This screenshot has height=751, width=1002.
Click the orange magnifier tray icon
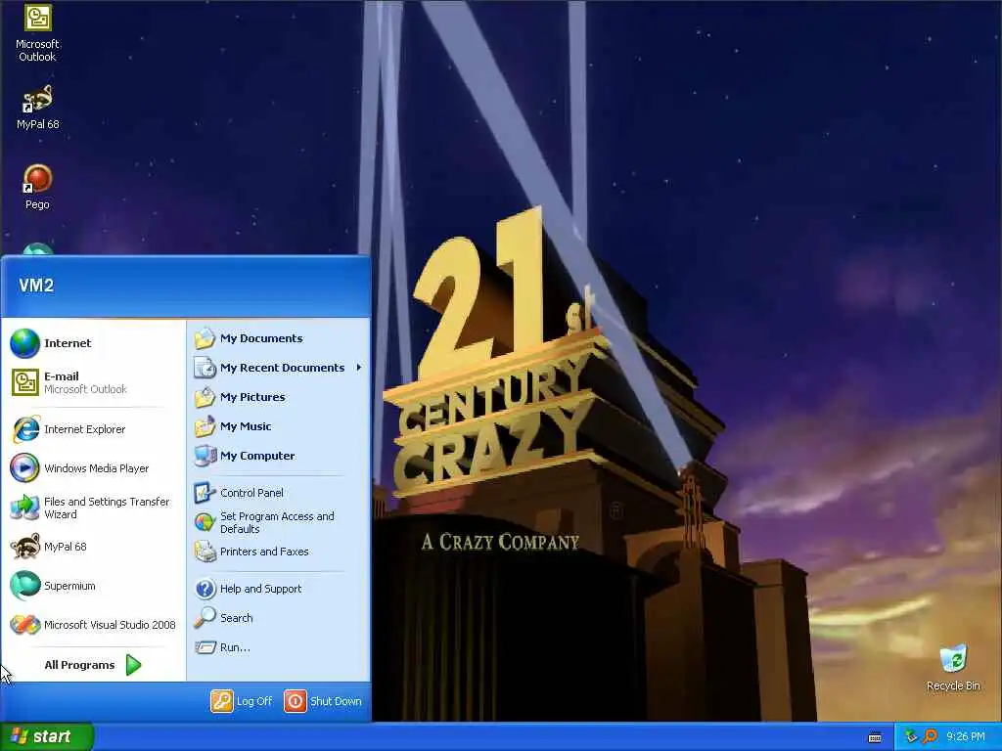coord(930,737)
